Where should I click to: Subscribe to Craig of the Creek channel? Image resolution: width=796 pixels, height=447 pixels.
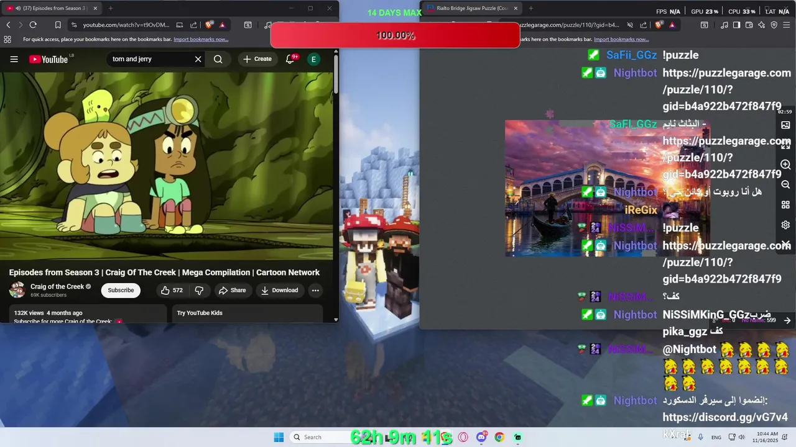(121, 290)
